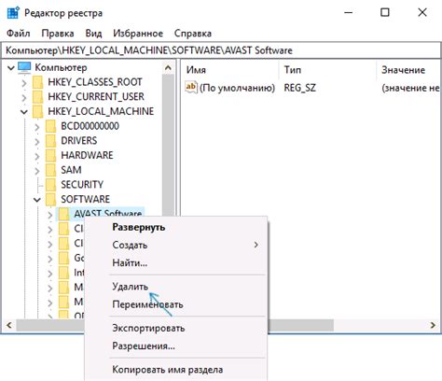This screenshot has width=442, height=381.
Task: Click the HARDWARE folder icon
Action: coord(50,155)
